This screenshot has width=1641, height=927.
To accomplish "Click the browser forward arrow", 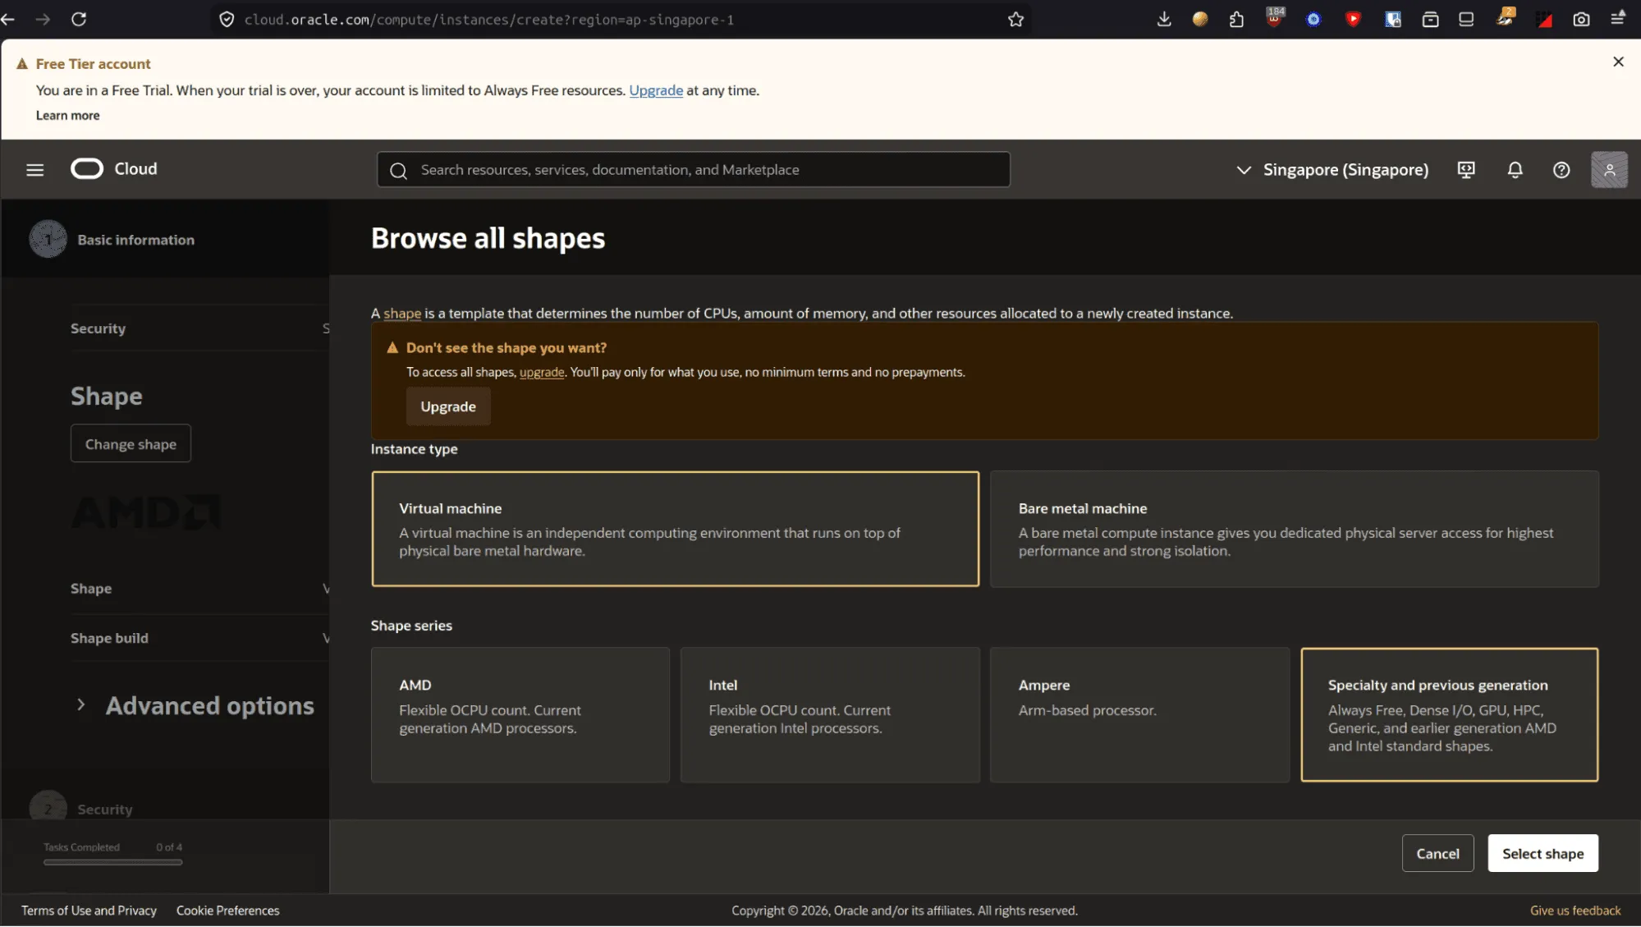I will pyautogui.click(x=44, y=19).
